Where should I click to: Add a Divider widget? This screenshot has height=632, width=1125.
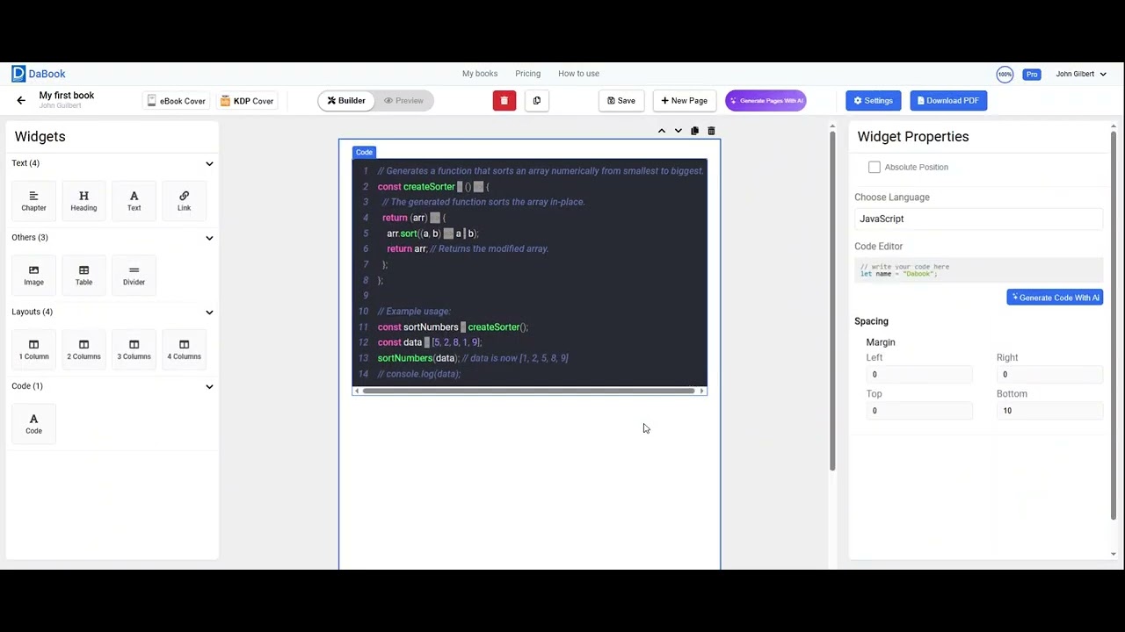point(134,275)
